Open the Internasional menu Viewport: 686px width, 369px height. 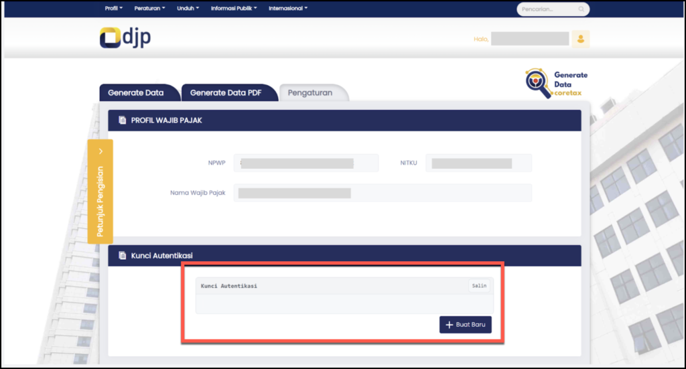[x=288, y=9]
